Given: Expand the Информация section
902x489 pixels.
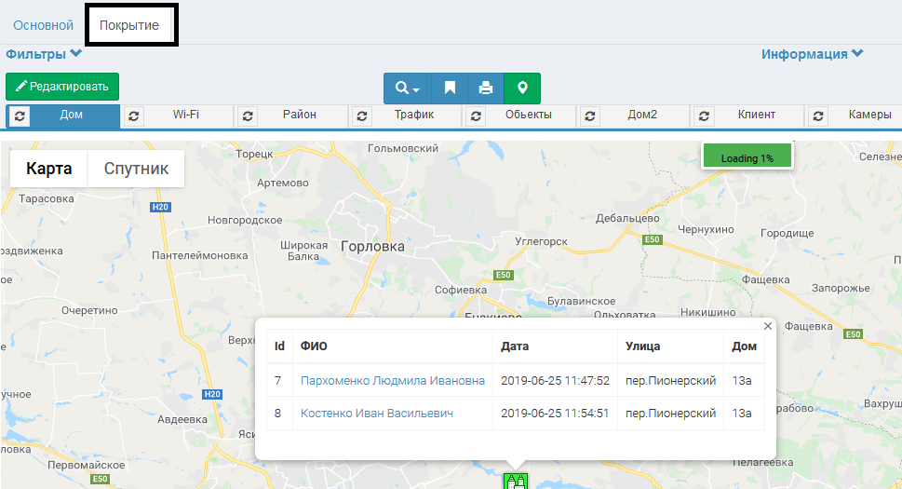Looking at the screenshot, I should pyautogui.click(x=812, y=54).
